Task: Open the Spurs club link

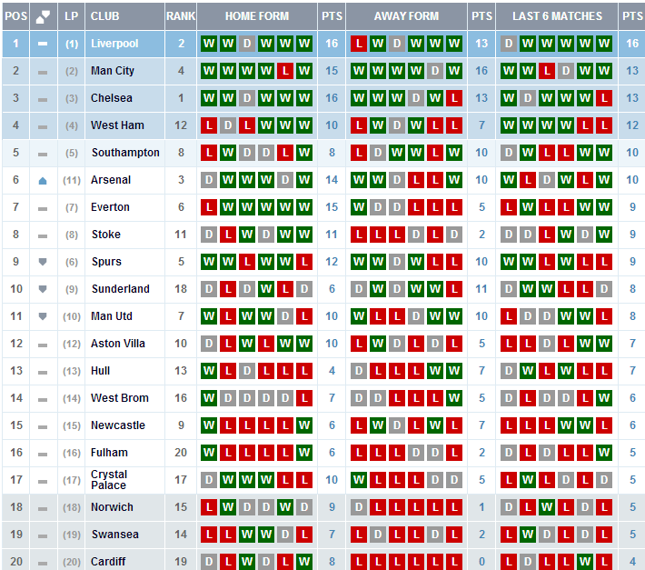Action: coord(106,262)
